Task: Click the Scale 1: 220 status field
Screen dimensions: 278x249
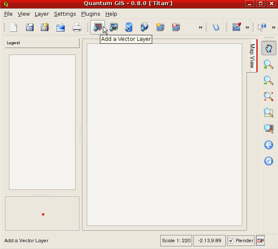Action: click(x=176, y=241)
